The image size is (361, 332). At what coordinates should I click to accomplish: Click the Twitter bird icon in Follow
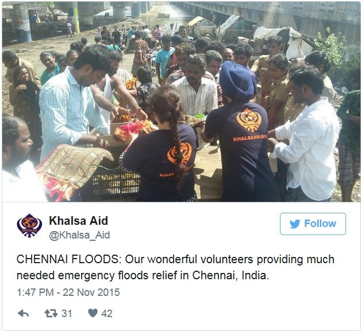point(295,224)
